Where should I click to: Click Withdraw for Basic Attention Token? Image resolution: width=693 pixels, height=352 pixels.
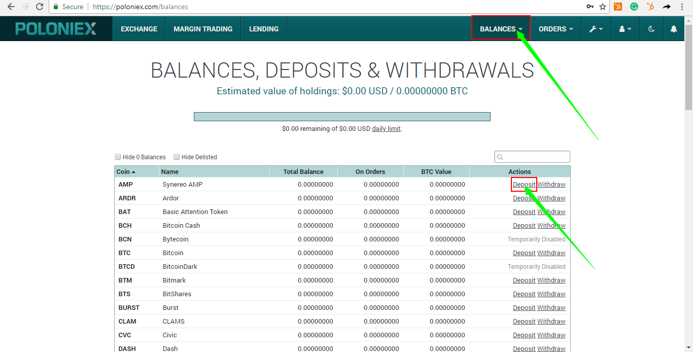tap(551, 212)
